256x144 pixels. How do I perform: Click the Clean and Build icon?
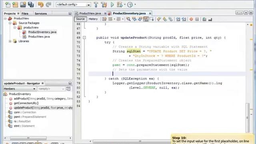tap(104, 4)
